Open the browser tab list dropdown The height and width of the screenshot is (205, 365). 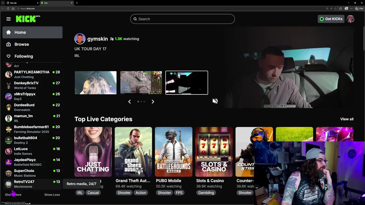coord(3,3)
